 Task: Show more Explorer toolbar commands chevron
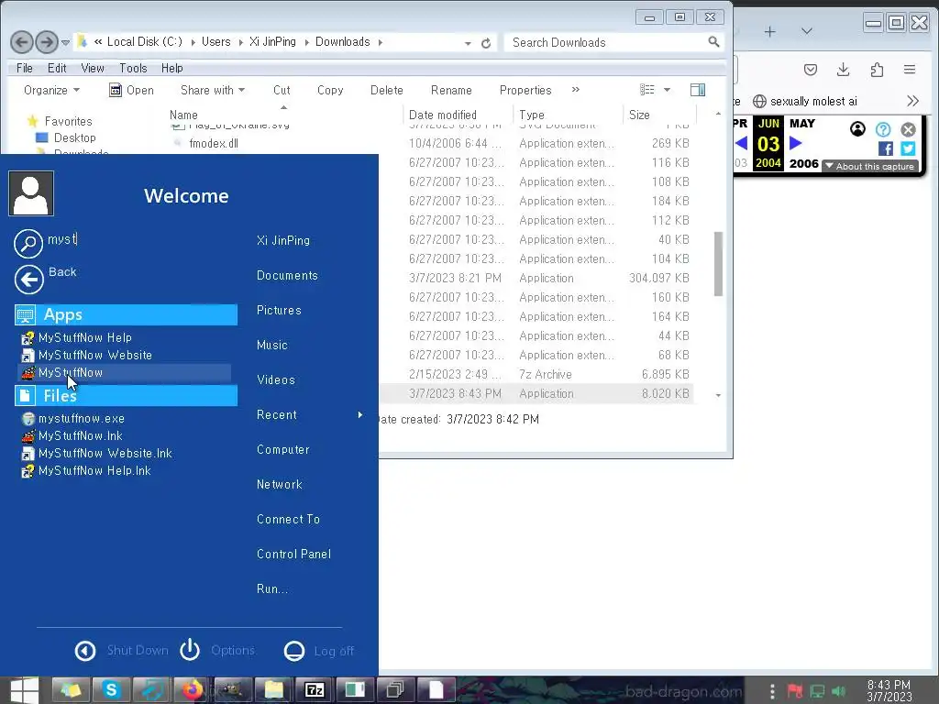pyautogui.click(x=576, y=89)
